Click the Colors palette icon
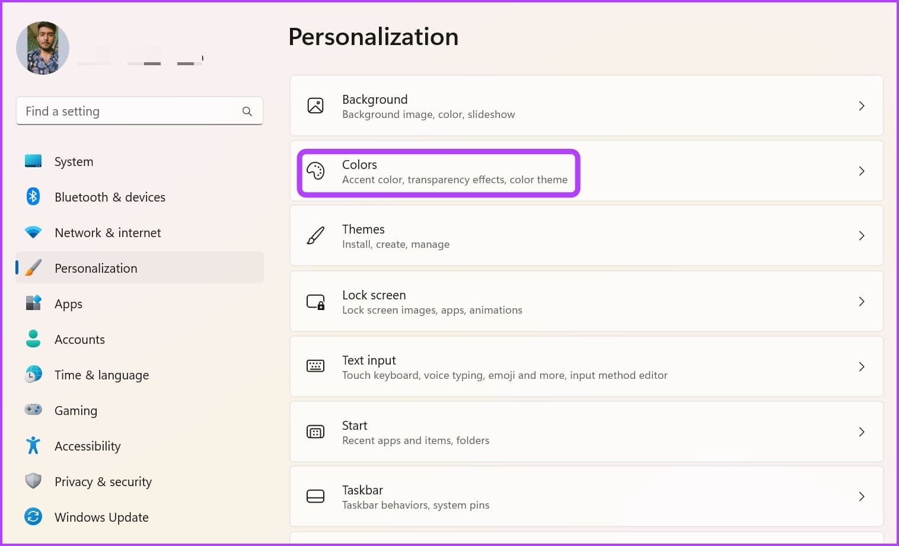 click(x=315, y=171)
